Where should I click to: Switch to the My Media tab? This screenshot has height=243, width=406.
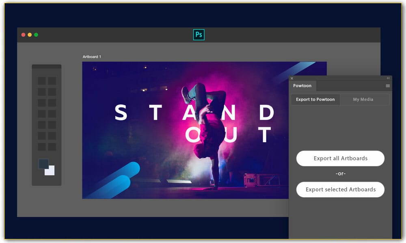(363, 99)
